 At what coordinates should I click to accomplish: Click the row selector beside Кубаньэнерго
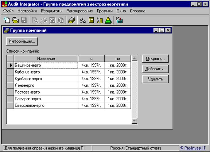coord(10,72)
